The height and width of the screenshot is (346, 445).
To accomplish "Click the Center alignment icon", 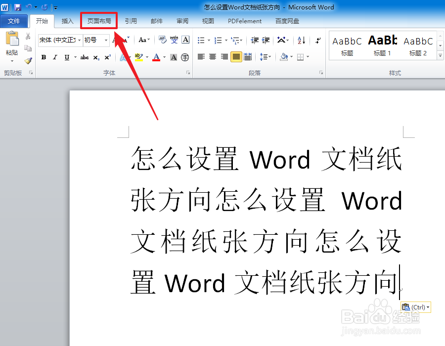I will [213, 57].
